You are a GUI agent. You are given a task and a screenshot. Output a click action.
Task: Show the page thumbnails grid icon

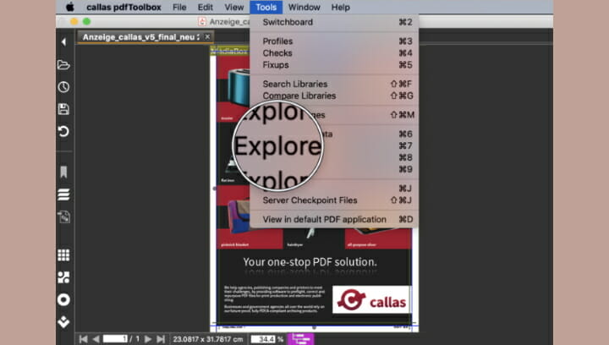click(x=63, y=255)
